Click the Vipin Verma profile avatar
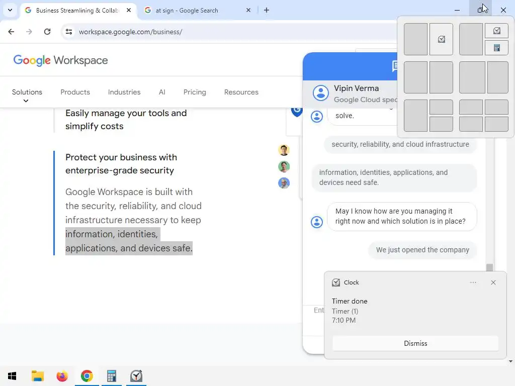This screenshot has width=515, height=386. [320, 93]
